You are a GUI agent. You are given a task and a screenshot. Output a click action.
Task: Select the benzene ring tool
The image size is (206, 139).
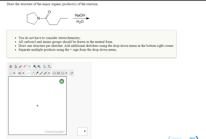pyautogui.click(x=58, y=73)
